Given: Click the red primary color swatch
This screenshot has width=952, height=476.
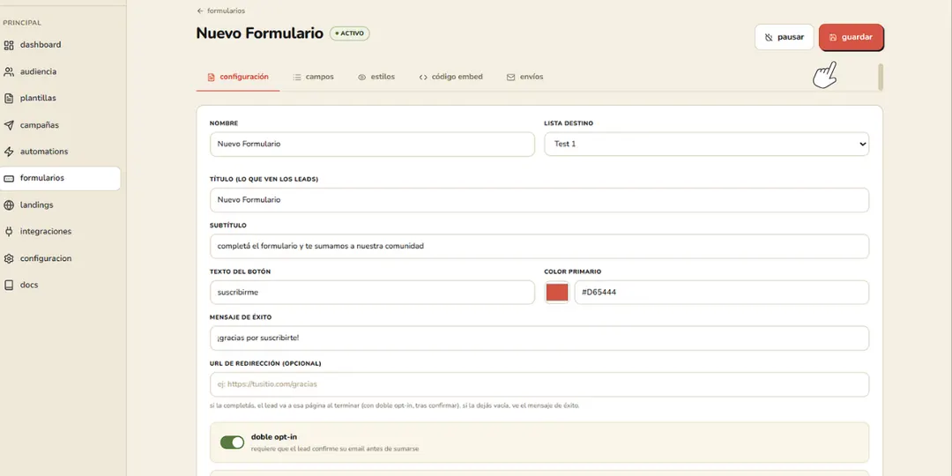Looking at the screenshot, I should (x=557, y=293).
